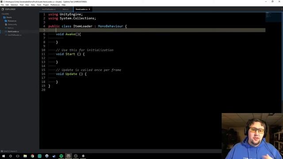Click line number 11 in the gutter

[43, 54]
